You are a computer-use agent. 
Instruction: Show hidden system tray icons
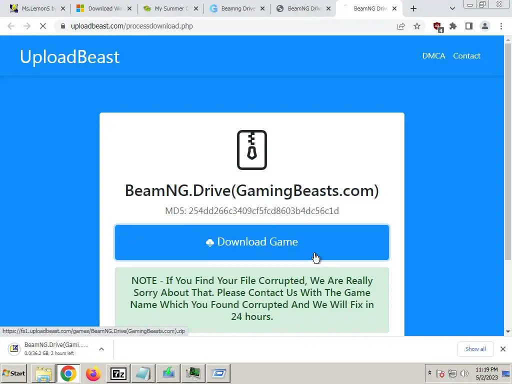click(429, 373)
